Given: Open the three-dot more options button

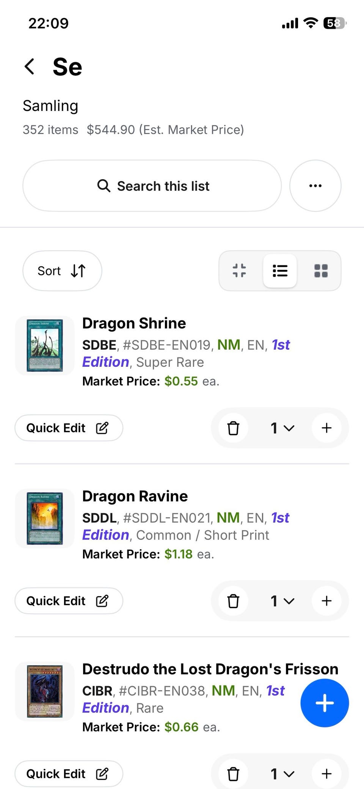Looking at the screenshot, I should pyautogui.click(x=315, y=186).
